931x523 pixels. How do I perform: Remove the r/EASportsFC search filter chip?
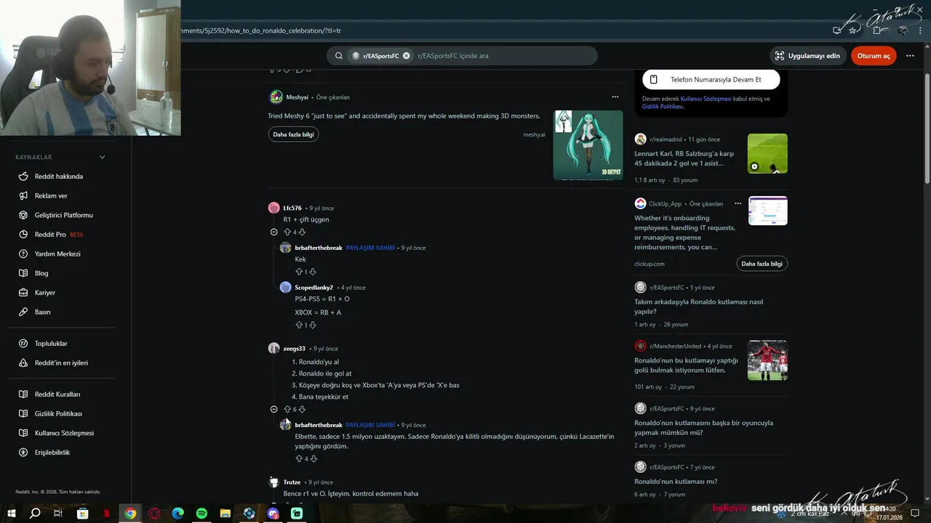[407, 56]
